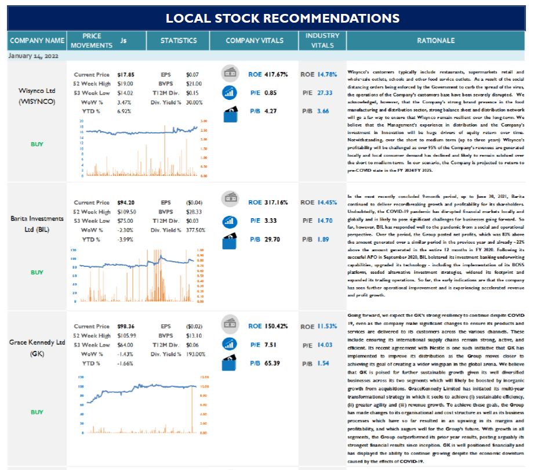
Task: Select the COMPANY NAME column header
Action: pos(37,41)
